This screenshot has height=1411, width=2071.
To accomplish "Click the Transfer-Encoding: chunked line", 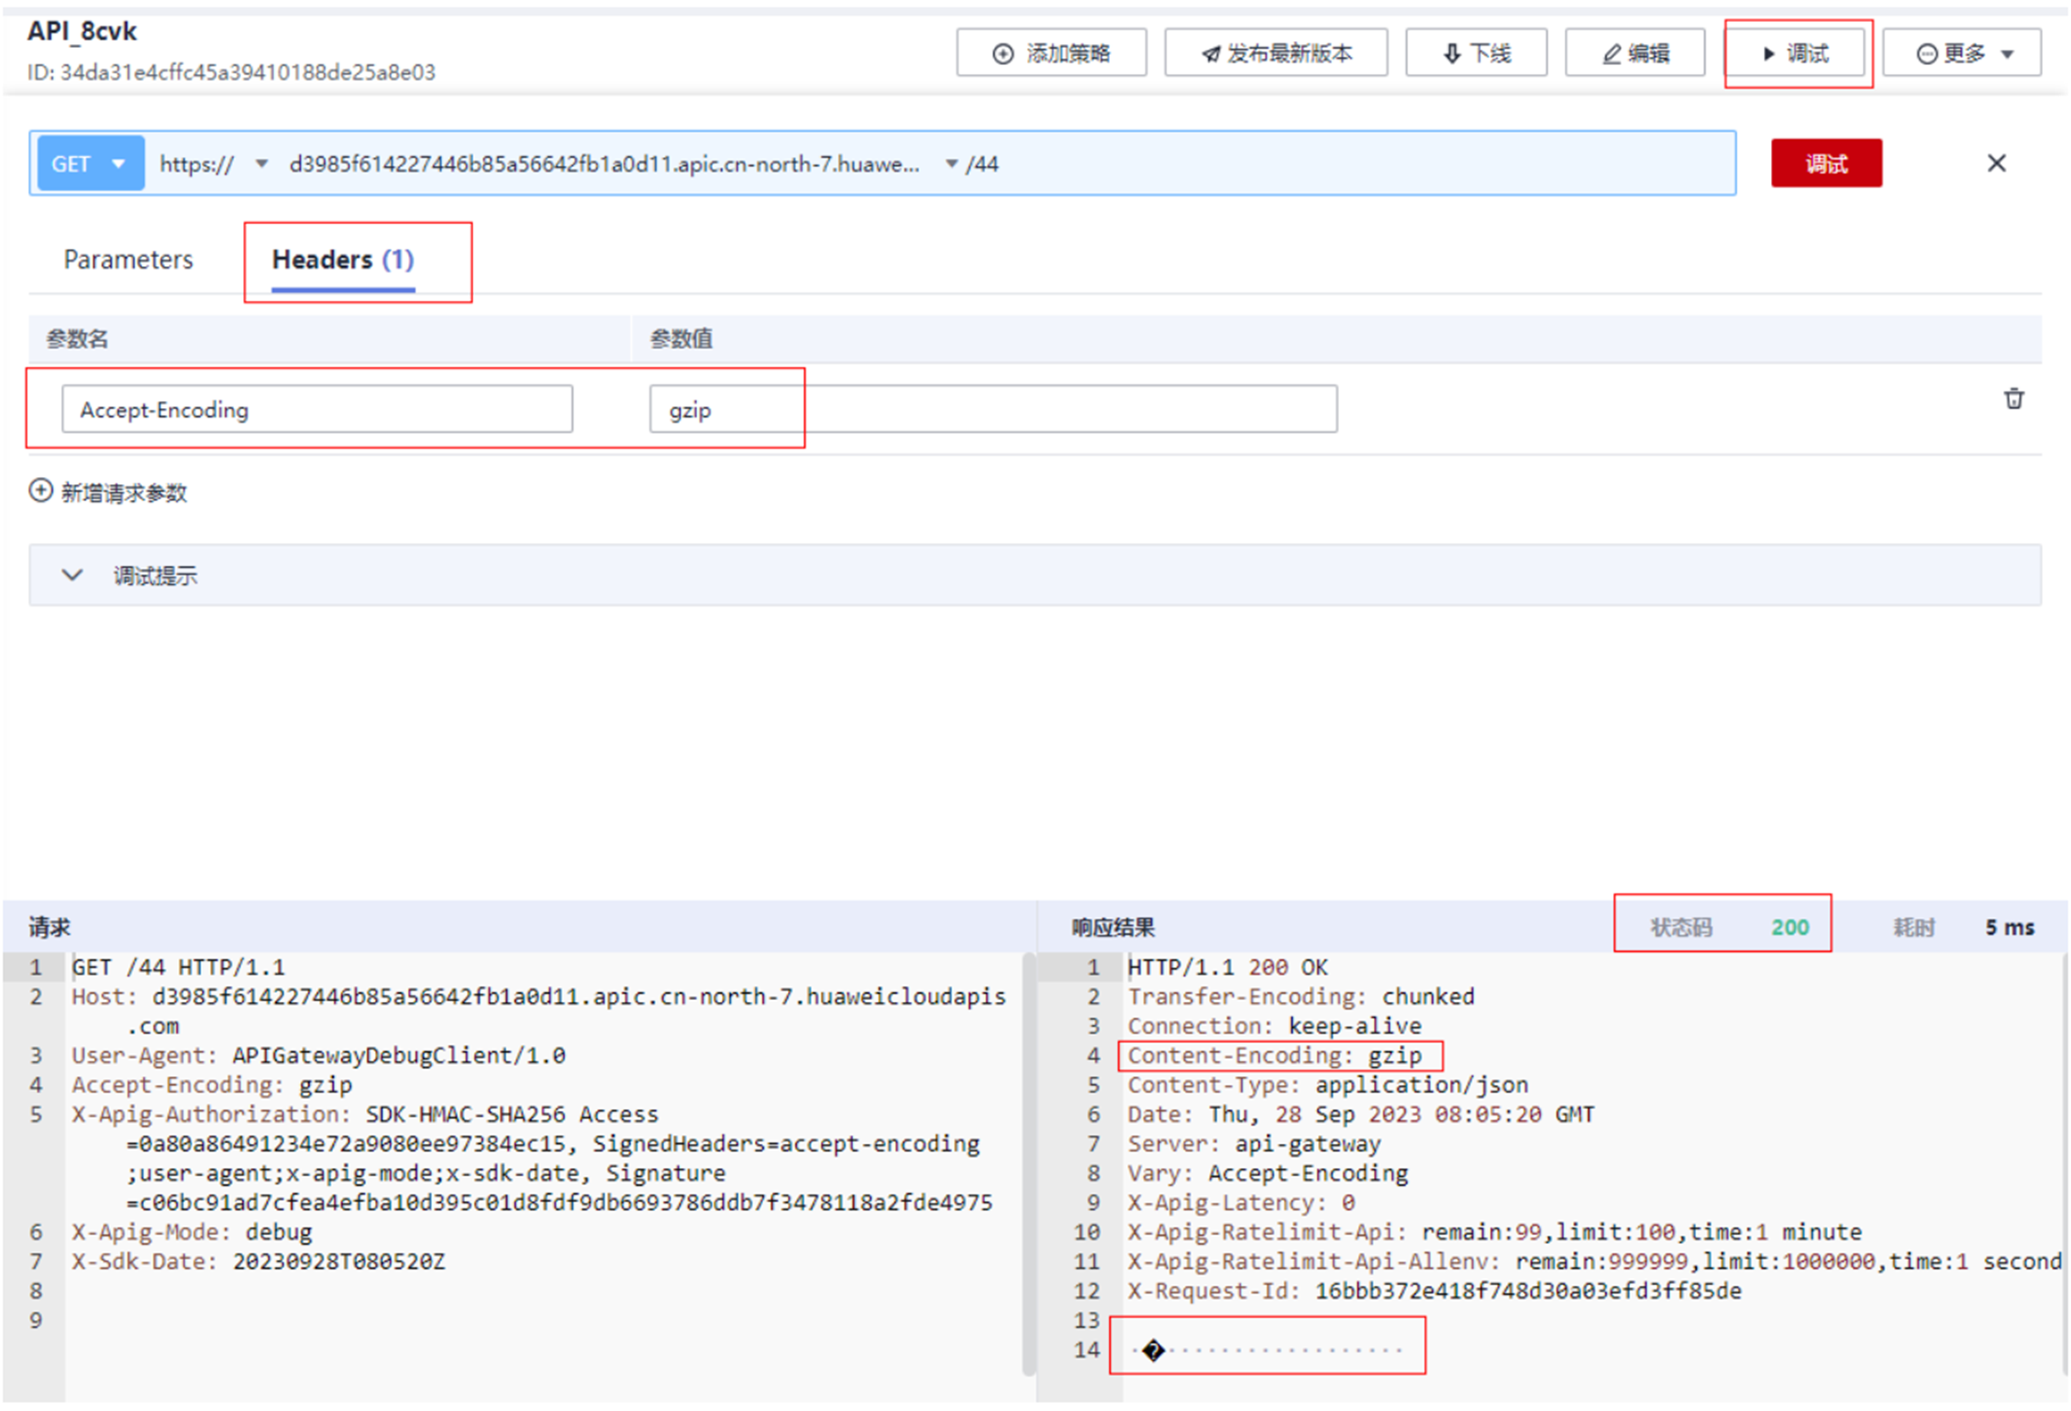I will (x=1301, y=997).
